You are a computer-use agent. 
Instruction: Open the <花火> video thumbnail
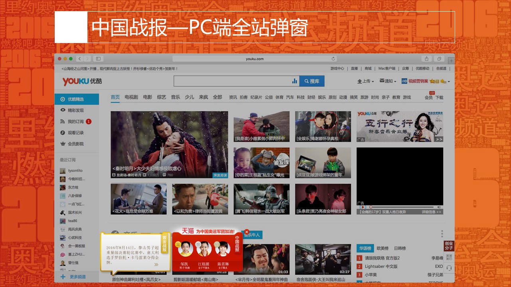[x=139, y=199]
